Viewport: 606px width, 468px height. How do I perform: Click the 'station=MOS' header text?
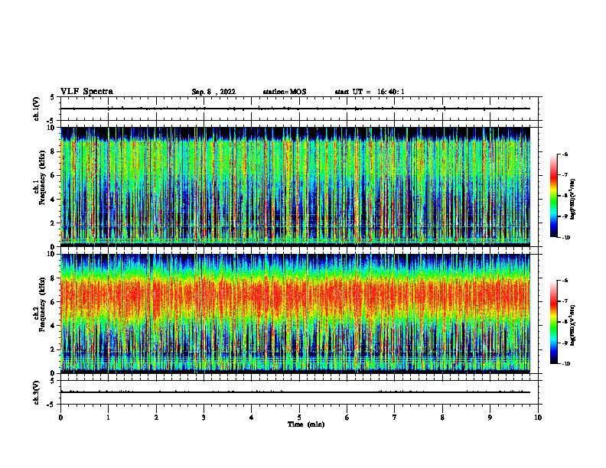(285, 92)
